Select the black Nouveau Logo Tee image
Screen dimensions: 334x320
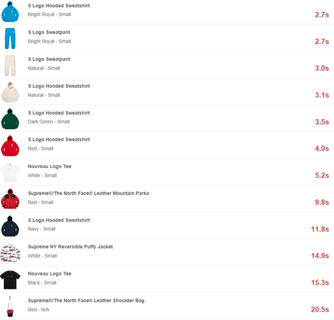(x=10, y=280)
